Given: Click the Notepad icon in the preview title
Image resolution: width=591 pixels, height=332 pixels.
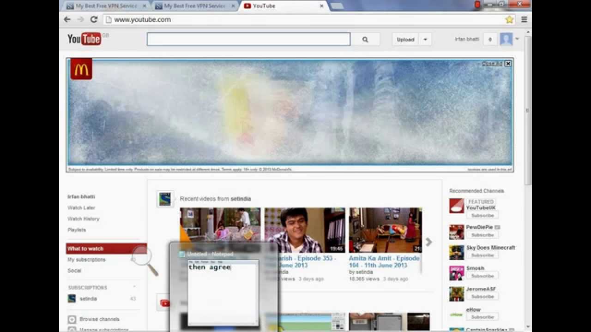Looking at the screenshot, I should click(182, 254).
